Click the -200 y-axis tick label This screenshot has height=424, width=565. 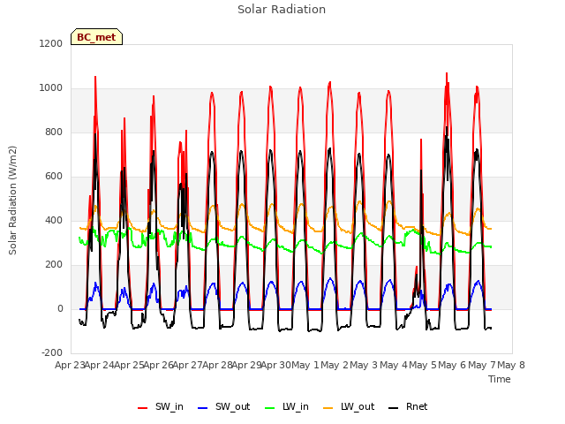(x=52, y=352)
